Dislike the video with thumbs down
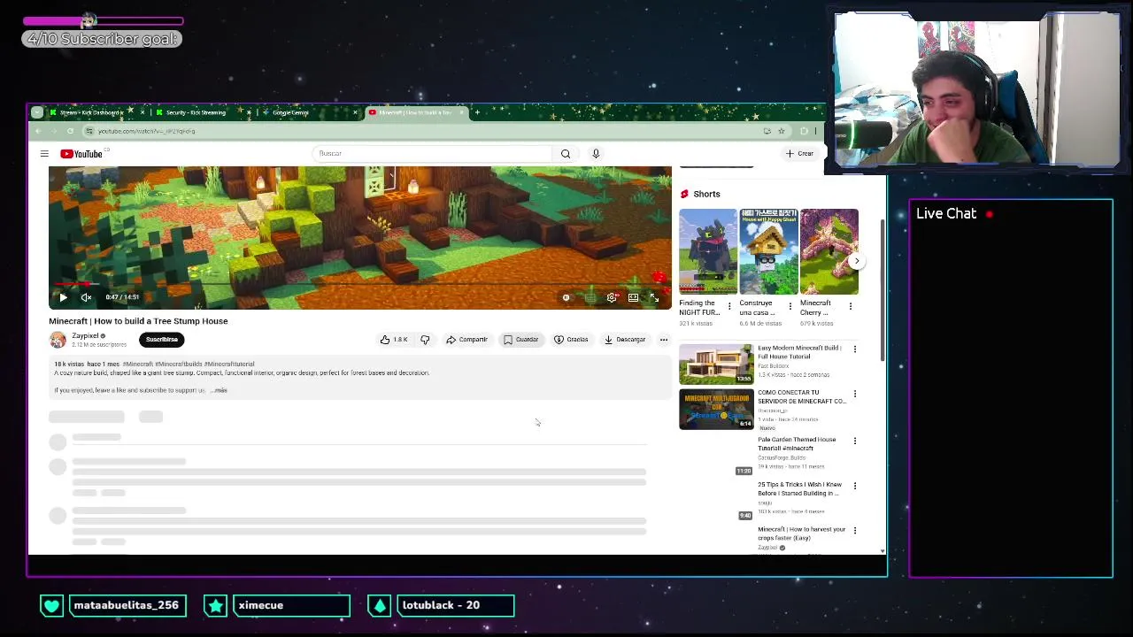Viewport: 1133px width, 637px height. pyautogui.click(x=425, y=340)
